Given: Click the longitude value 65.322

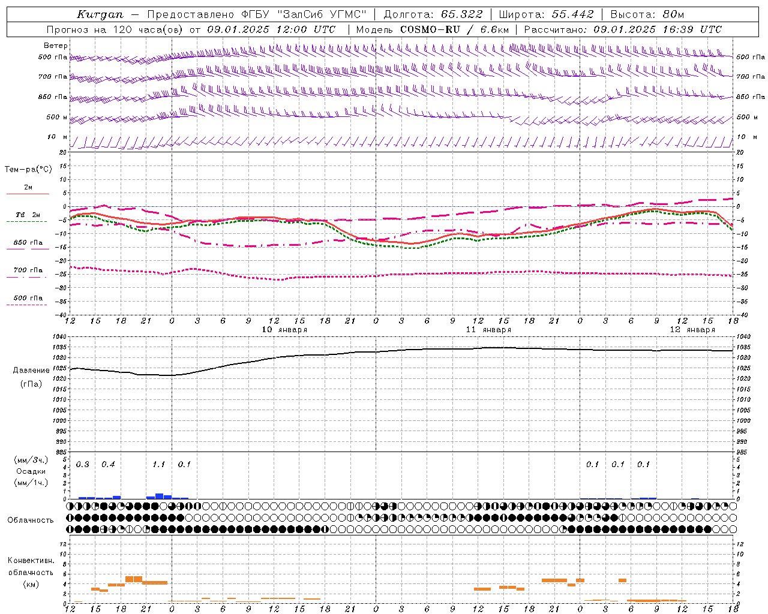Looking at the screenshot, I should (x=461, y=14).
